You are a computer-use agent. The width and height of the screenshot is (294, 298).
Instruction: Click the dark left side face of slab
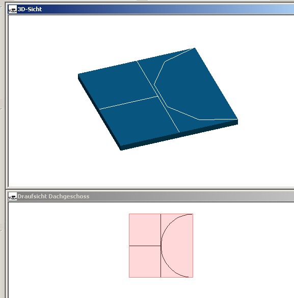[99, 112]
